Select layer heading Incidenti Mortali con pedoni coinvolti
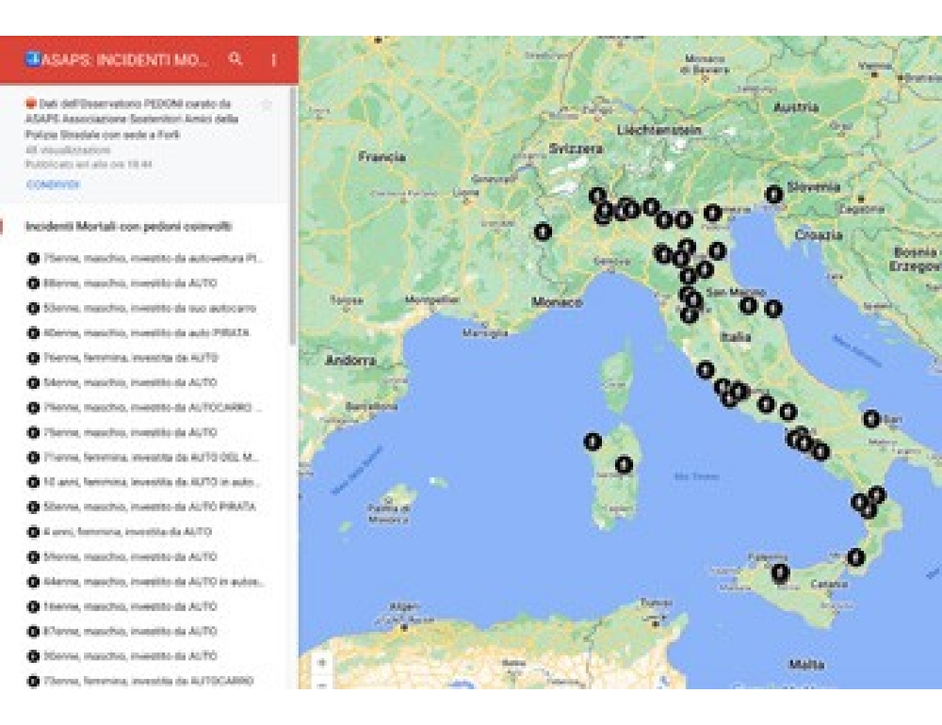942x725 pixels. tap(128, 227)
